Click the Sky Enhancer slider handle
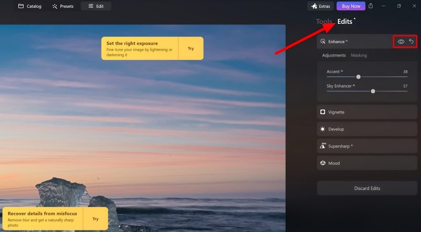The image size is (421, 232). pyautogui.click(x=373, y=92)
